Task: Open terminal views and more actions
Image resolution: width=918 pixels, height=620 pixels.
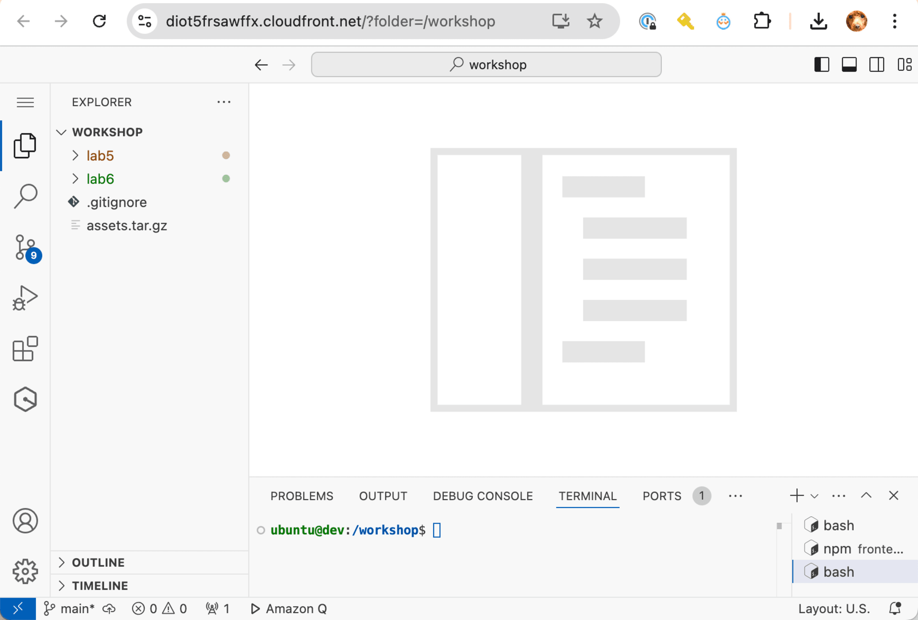Action: click(x=839, y=496)
